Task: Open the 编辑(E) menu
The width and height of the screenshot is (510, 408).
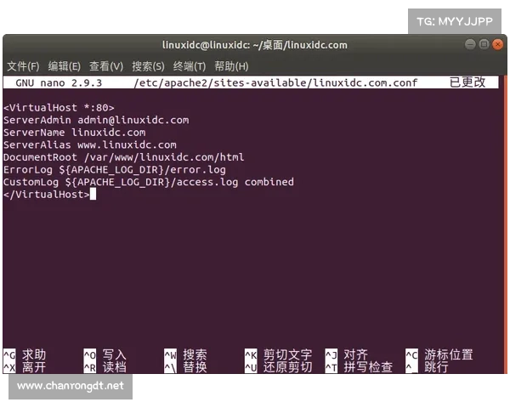Action: point(65,66)
